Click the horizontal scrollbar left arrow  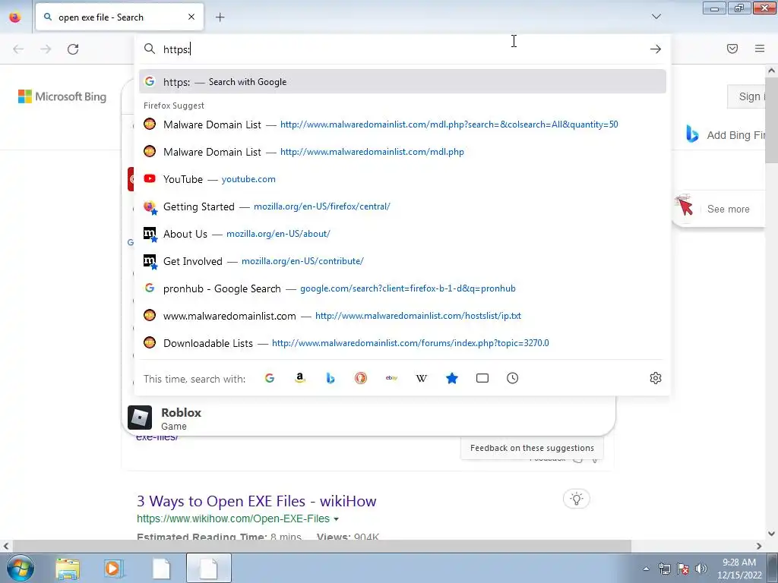coord(6,546)
